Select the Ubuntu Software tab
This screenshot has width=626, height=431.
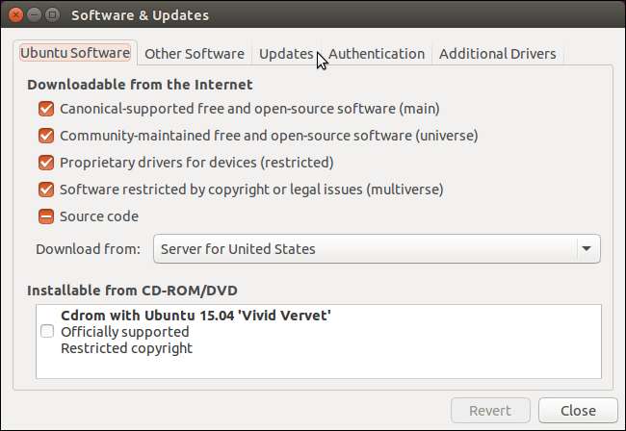click(x=77, y=54)
